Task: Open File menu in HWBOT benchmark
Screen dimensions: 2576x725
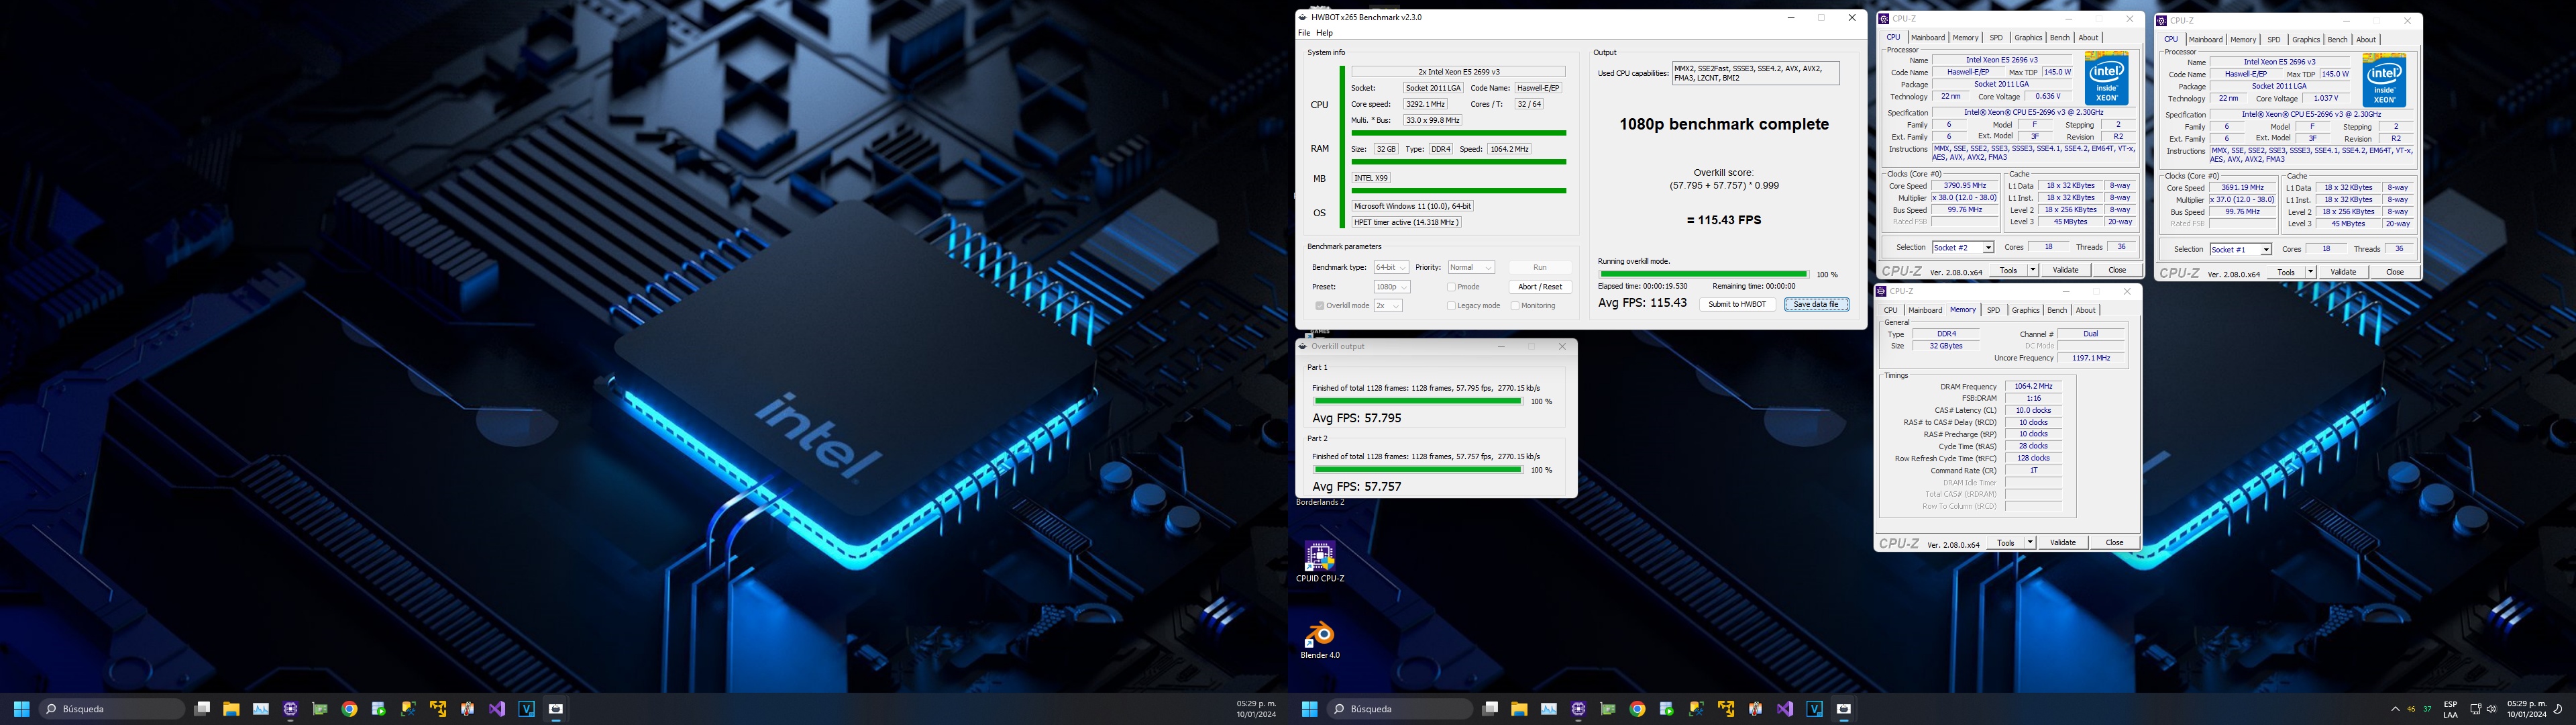Action: pyautogui.click(x=1304, y=33)
